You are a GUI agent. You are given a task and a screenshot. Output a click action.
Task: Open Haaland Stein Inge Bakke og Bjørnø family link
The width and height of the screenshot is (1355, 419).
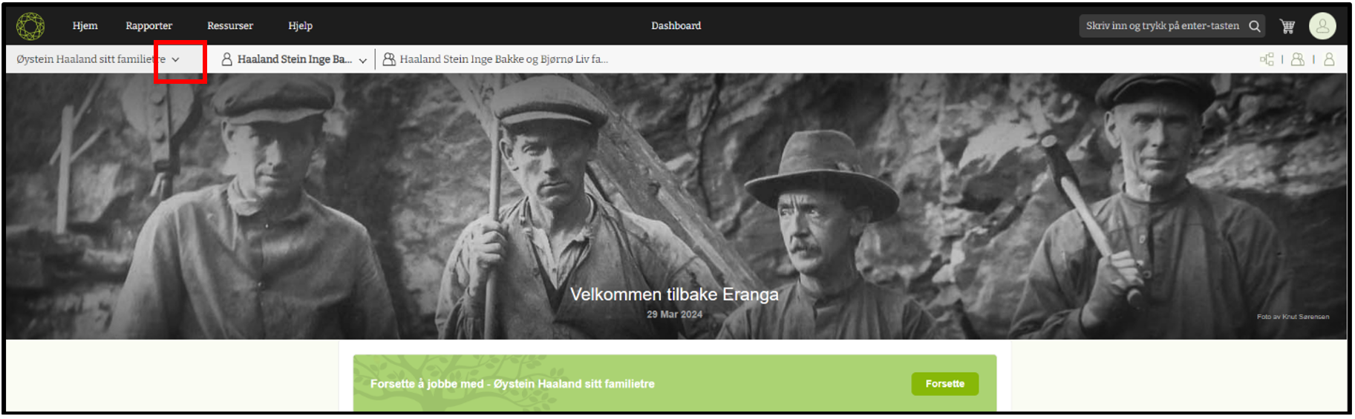503,59
